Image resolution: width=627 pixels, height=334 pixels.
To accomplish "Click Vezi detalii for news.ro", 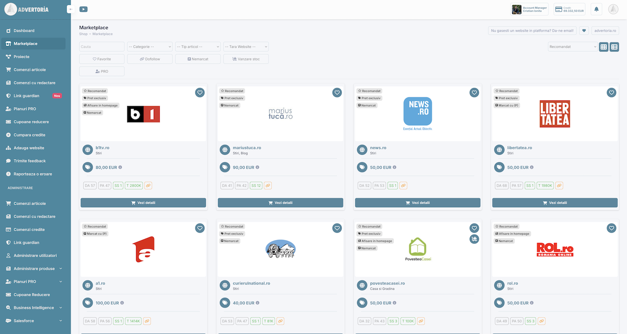I will pyautogui.click(x=417, y=203).
